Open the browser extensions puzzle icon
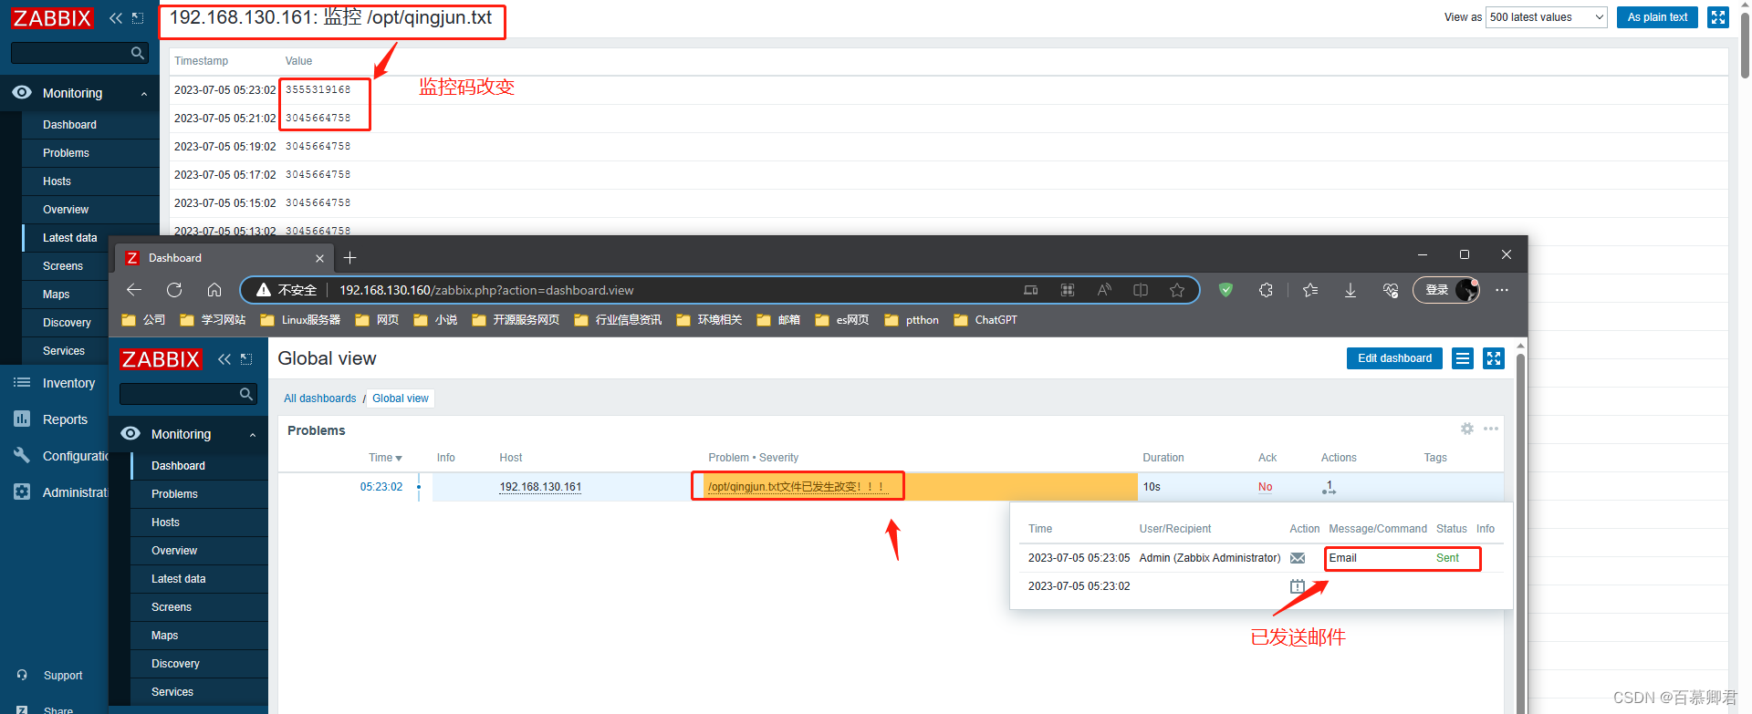The width and height of the screenshot is (1752, 714). click(x=1266, y=290)
